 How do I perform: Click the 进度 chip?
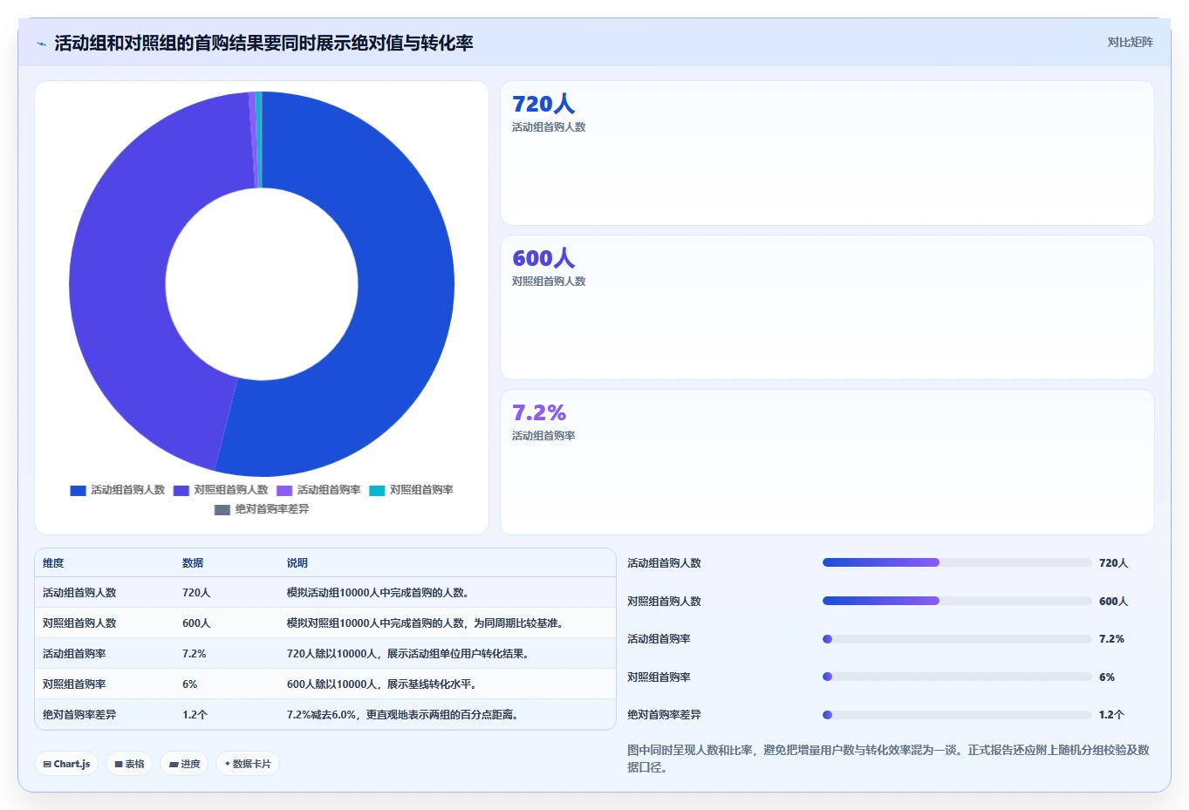tap(184, 764)
